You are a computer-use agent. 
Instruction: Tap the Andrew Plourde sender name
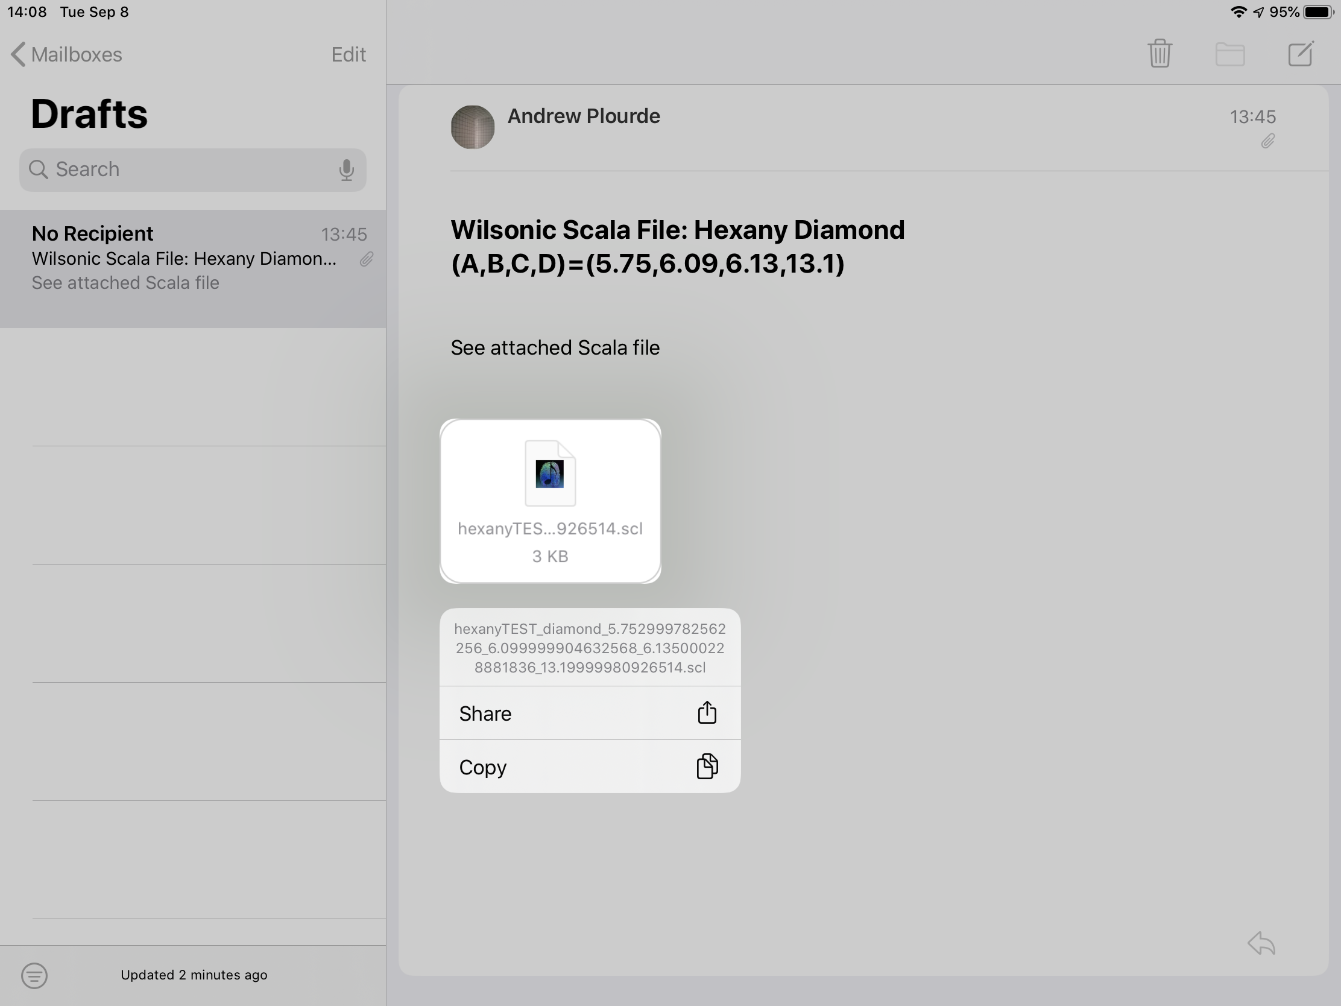coord(583,116)
